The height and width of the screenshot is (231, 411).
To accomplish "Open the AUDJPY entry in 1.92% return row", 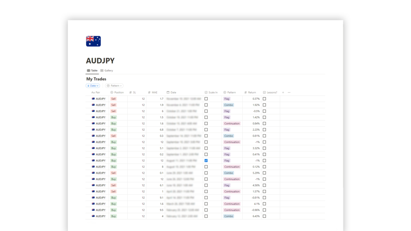I will [100, 105].
